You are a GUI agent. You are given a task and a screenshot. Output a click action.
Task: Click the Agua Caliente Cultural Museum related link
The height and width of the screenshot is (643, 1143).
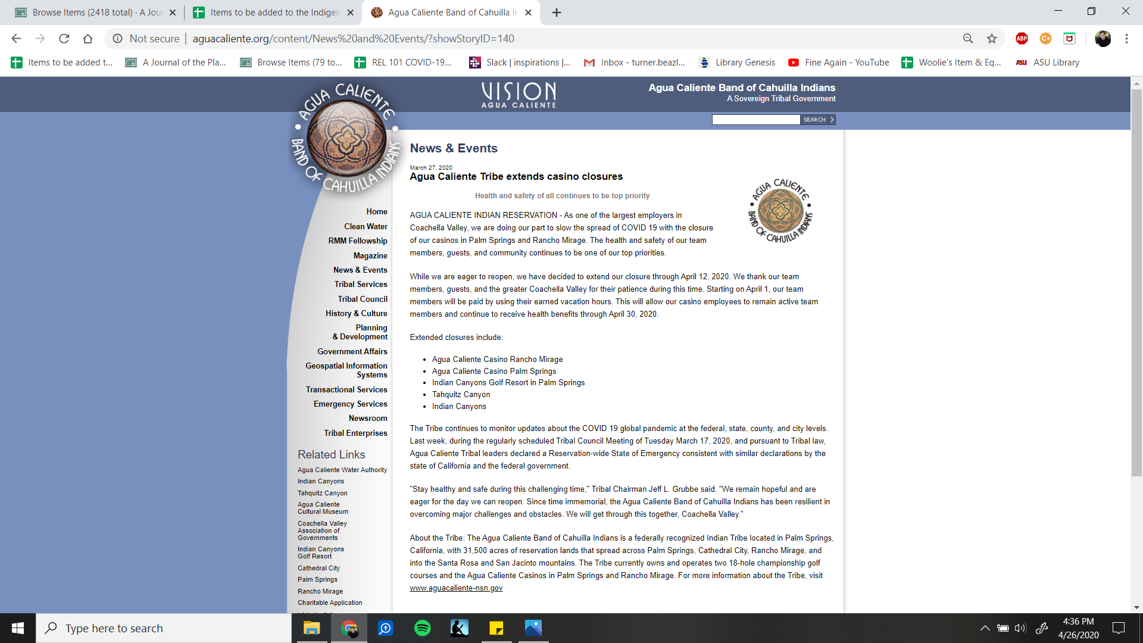323,508
